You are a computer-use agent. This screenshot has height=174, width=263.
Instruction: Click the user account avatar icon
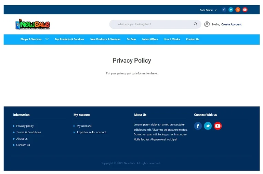point(207,24)
